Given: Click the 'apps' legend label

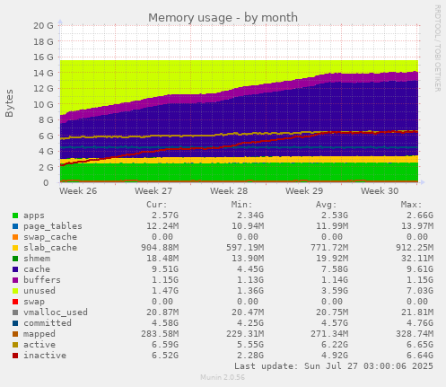Looking at the screenshot, I should tap(34, 215).
